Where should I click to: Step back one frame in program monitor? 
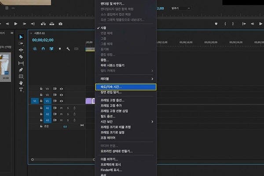coord(253,24)
